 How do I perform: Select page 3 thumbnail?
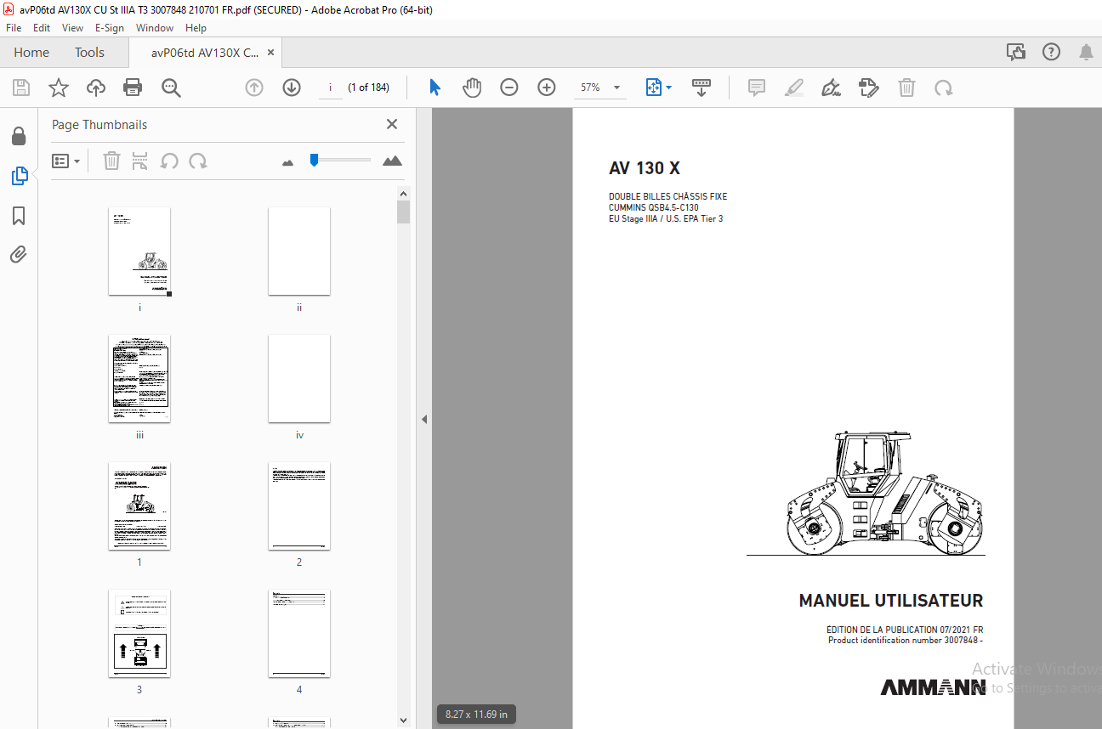click(139, 634)
